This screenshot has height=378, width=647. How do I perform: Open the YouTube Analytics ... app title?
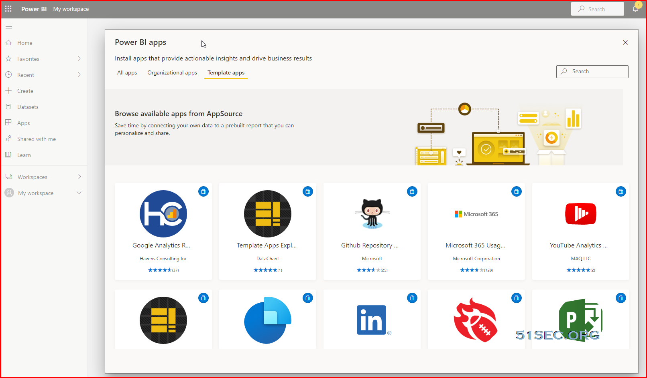tap(579, 245)
